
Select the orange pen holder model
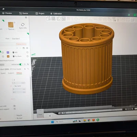tap(87, 59)
